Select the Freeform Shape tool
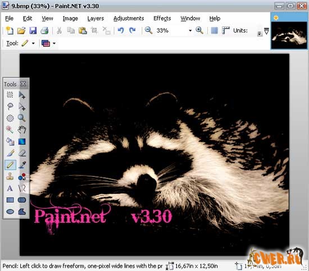This screenshot has width=309, height=271. coord(22,212)
